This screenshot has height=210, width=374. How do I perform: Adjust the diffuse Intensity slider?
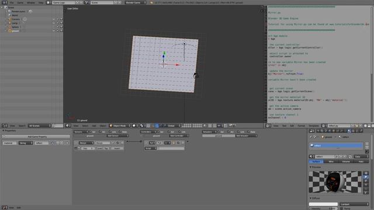pyautogui.click(x=323, y=208)
